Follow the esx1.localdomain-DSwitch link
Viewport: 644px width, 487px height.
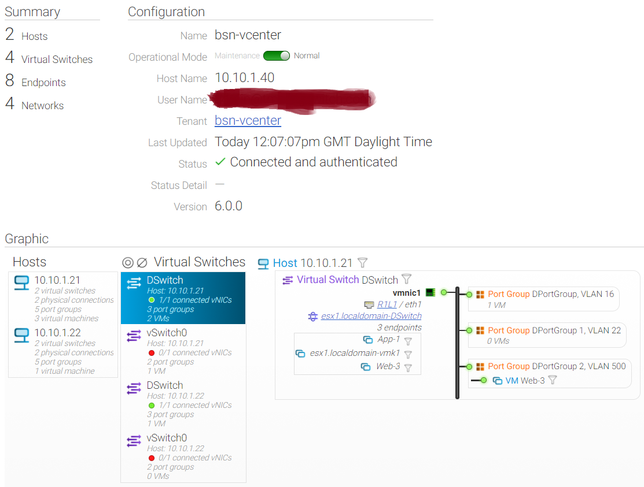tap(371, 316)
